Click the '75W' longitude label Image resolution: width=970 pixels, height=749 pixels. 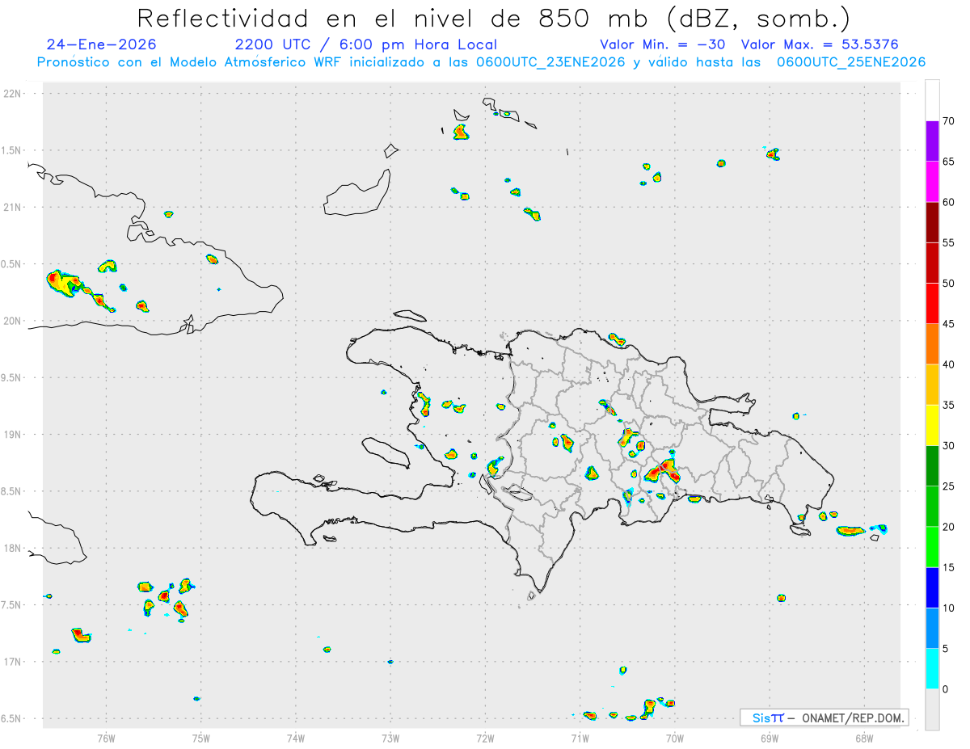pyautogui.click(x=201, y=738)
